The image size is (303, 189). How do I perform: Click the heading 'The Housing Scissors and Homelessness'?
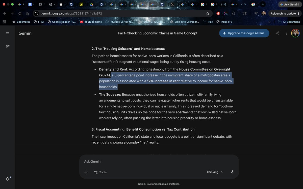[x=128, y=49]
